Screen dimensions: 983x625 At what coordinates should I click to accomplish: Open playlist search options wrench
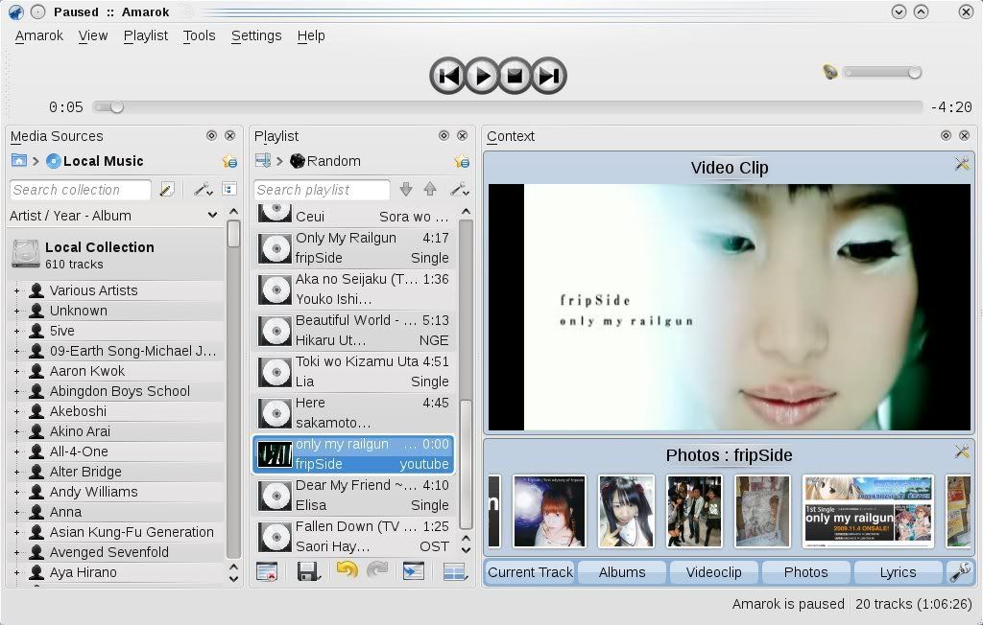tap(460, 189)
